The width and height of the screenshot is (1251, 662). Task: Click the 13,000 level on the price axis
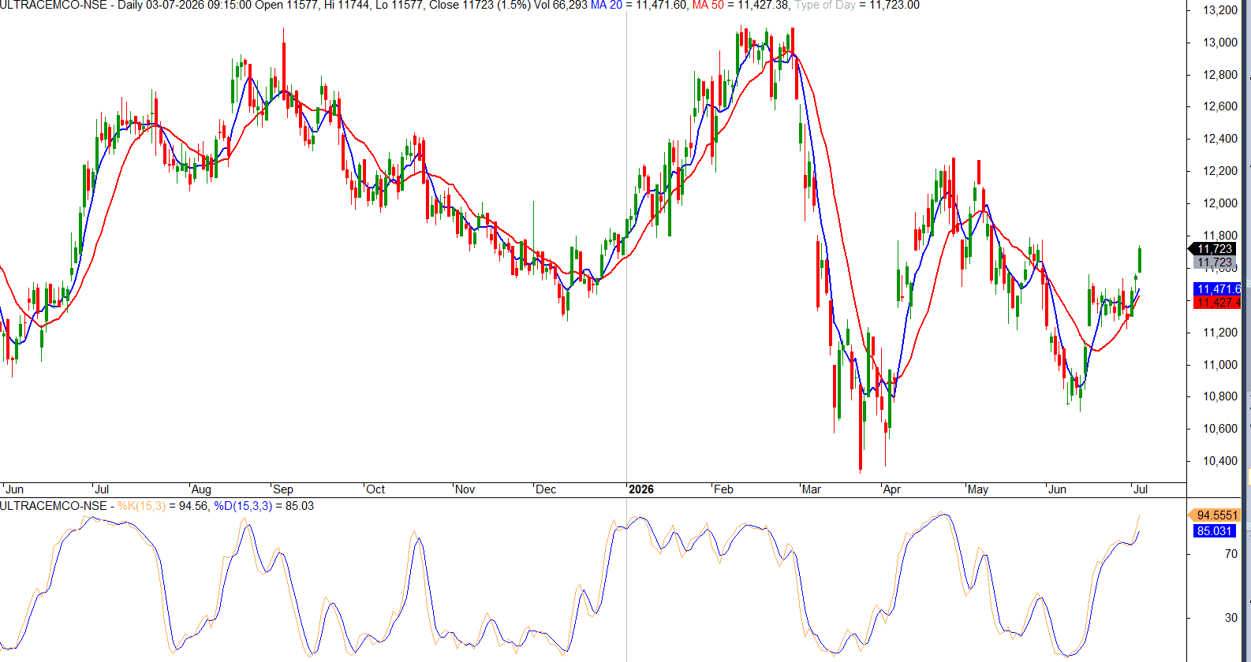[x=1219, y=43]
